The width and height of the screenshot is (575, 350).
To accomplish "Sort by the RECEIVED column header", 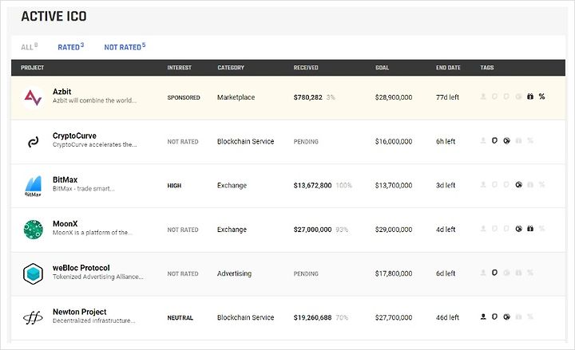I will pyautogui.click(x=306, y=68).
